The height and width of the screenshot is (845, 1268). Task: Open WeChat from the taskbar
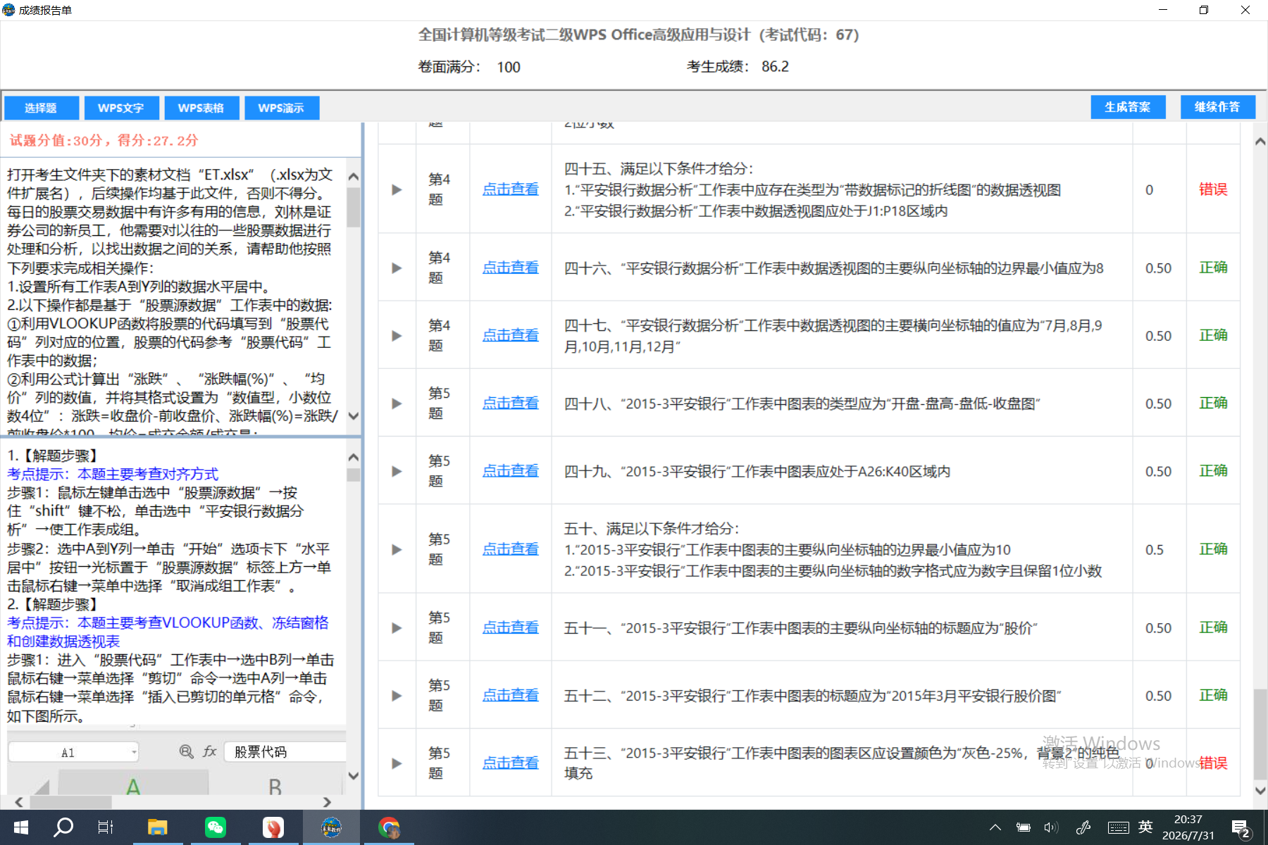(x=216, y=827)
